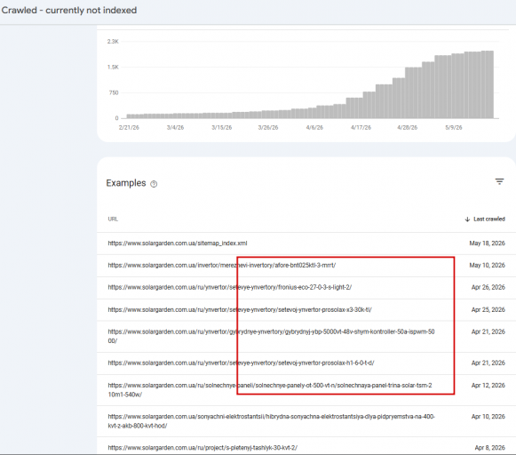516x455 pixels.
Task: Click the 3/4/26 chart date label
Action: point(175,127)
